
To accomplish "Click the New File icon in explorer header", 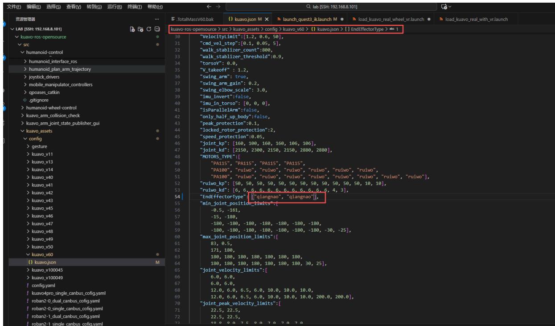I will click(132, 29).
